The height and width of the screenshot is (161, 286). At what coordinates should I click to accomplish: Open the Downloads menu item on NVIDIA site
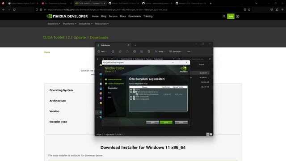point(135,17)
